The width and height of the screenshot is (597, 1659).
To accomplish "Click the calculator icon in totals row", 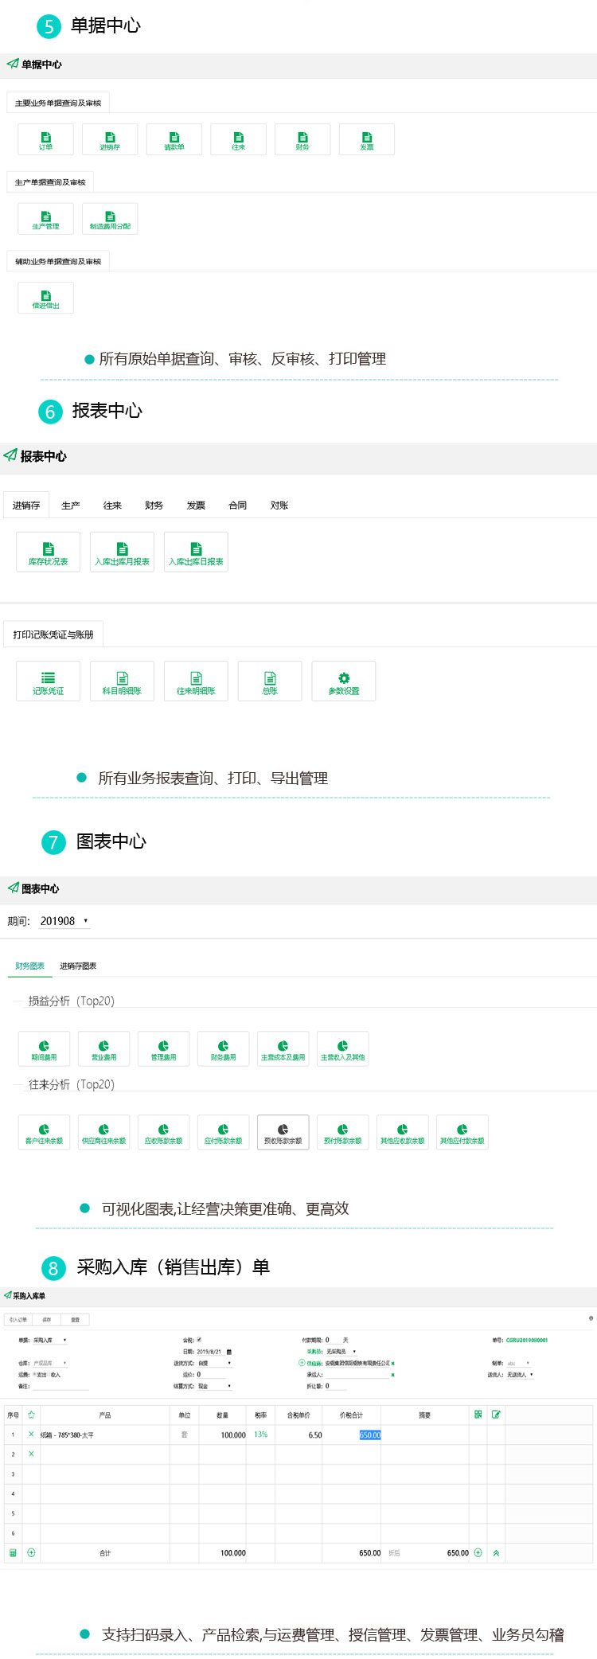I will click(13, 1552).
